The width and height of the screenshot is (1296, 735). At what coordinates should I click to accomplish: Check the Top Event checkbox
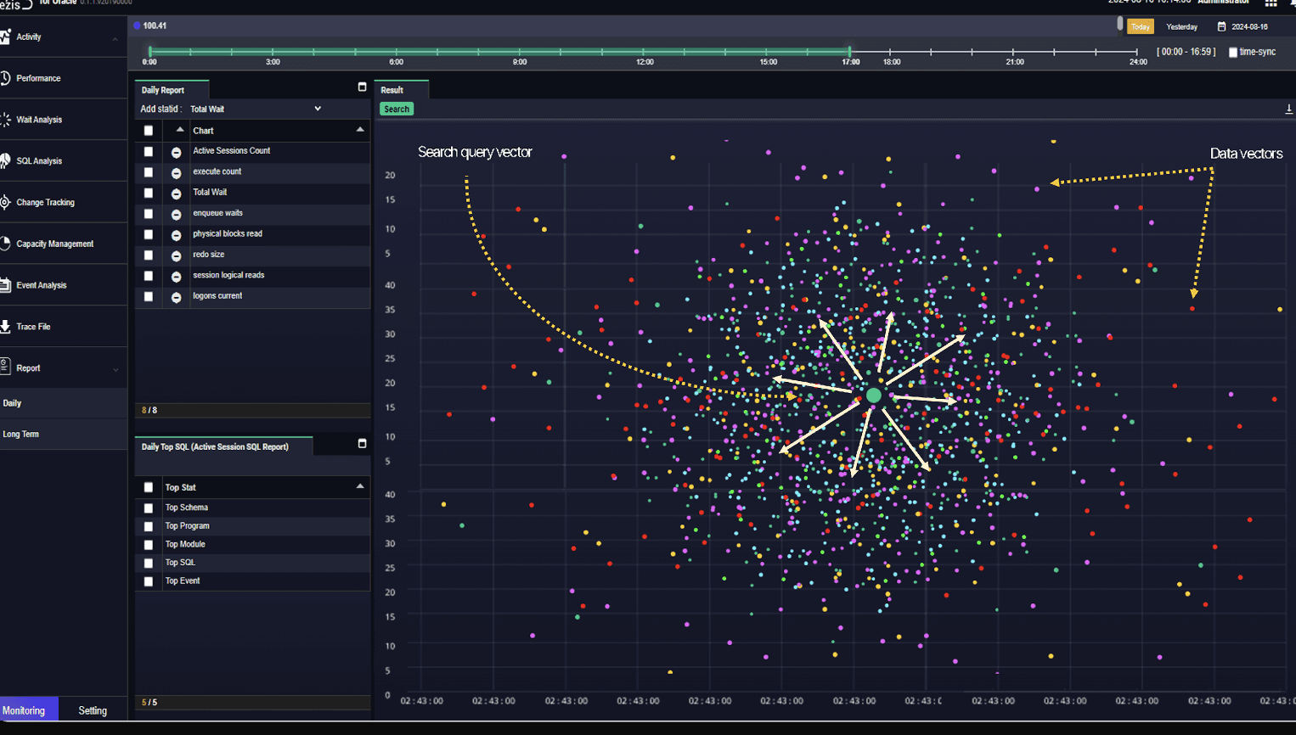tap(149, 582)
